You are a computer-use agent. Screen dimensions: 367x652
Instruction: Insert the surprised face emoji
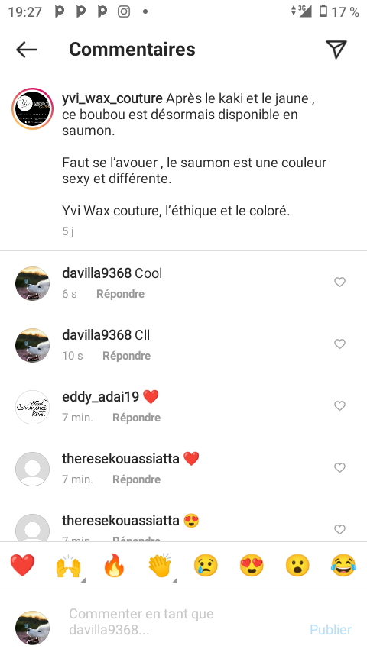click(x=297, y=565)
